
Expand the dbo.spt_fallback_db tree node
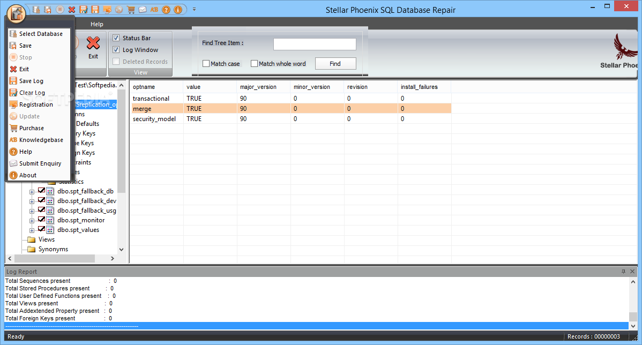coord(32,192)
